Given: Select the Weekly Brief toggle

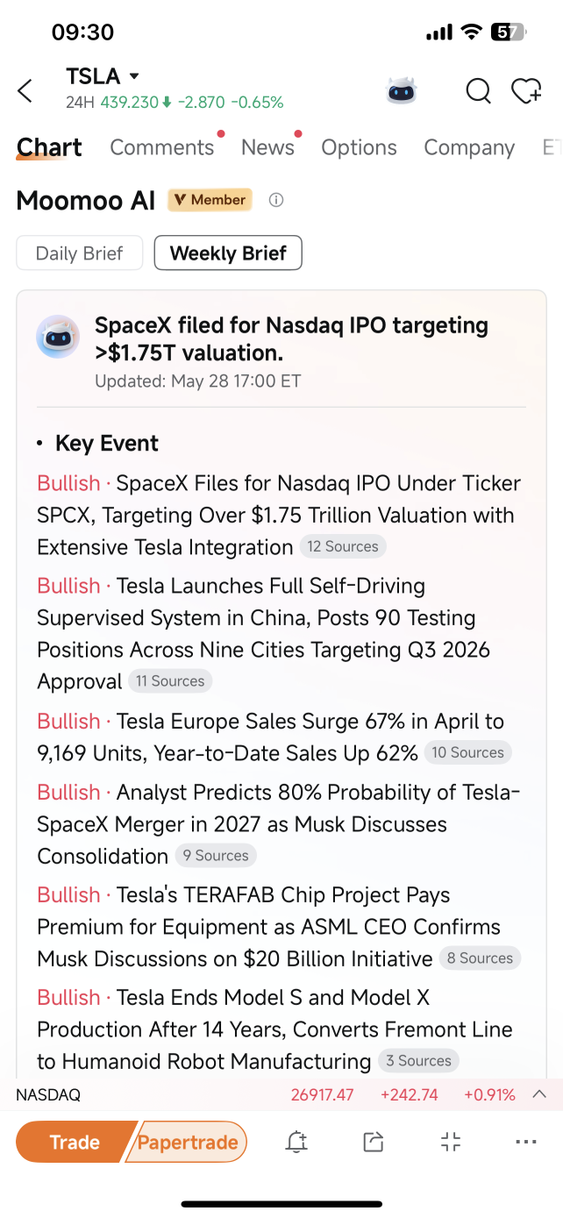Looking at the screenshot, I should pyautogui.click(x=228, y=253).
